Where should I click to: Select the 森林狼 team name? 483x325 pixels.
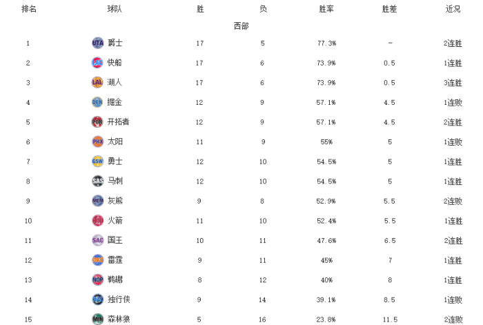click(x=119, y=319)
